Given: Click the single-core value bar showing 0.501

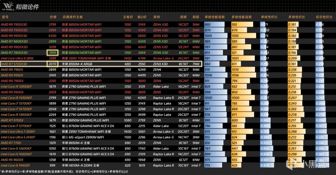Looking at the screenshot, I should click(268, 160).
